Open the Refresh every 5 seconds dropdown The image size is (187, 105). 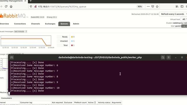[173, 14]
